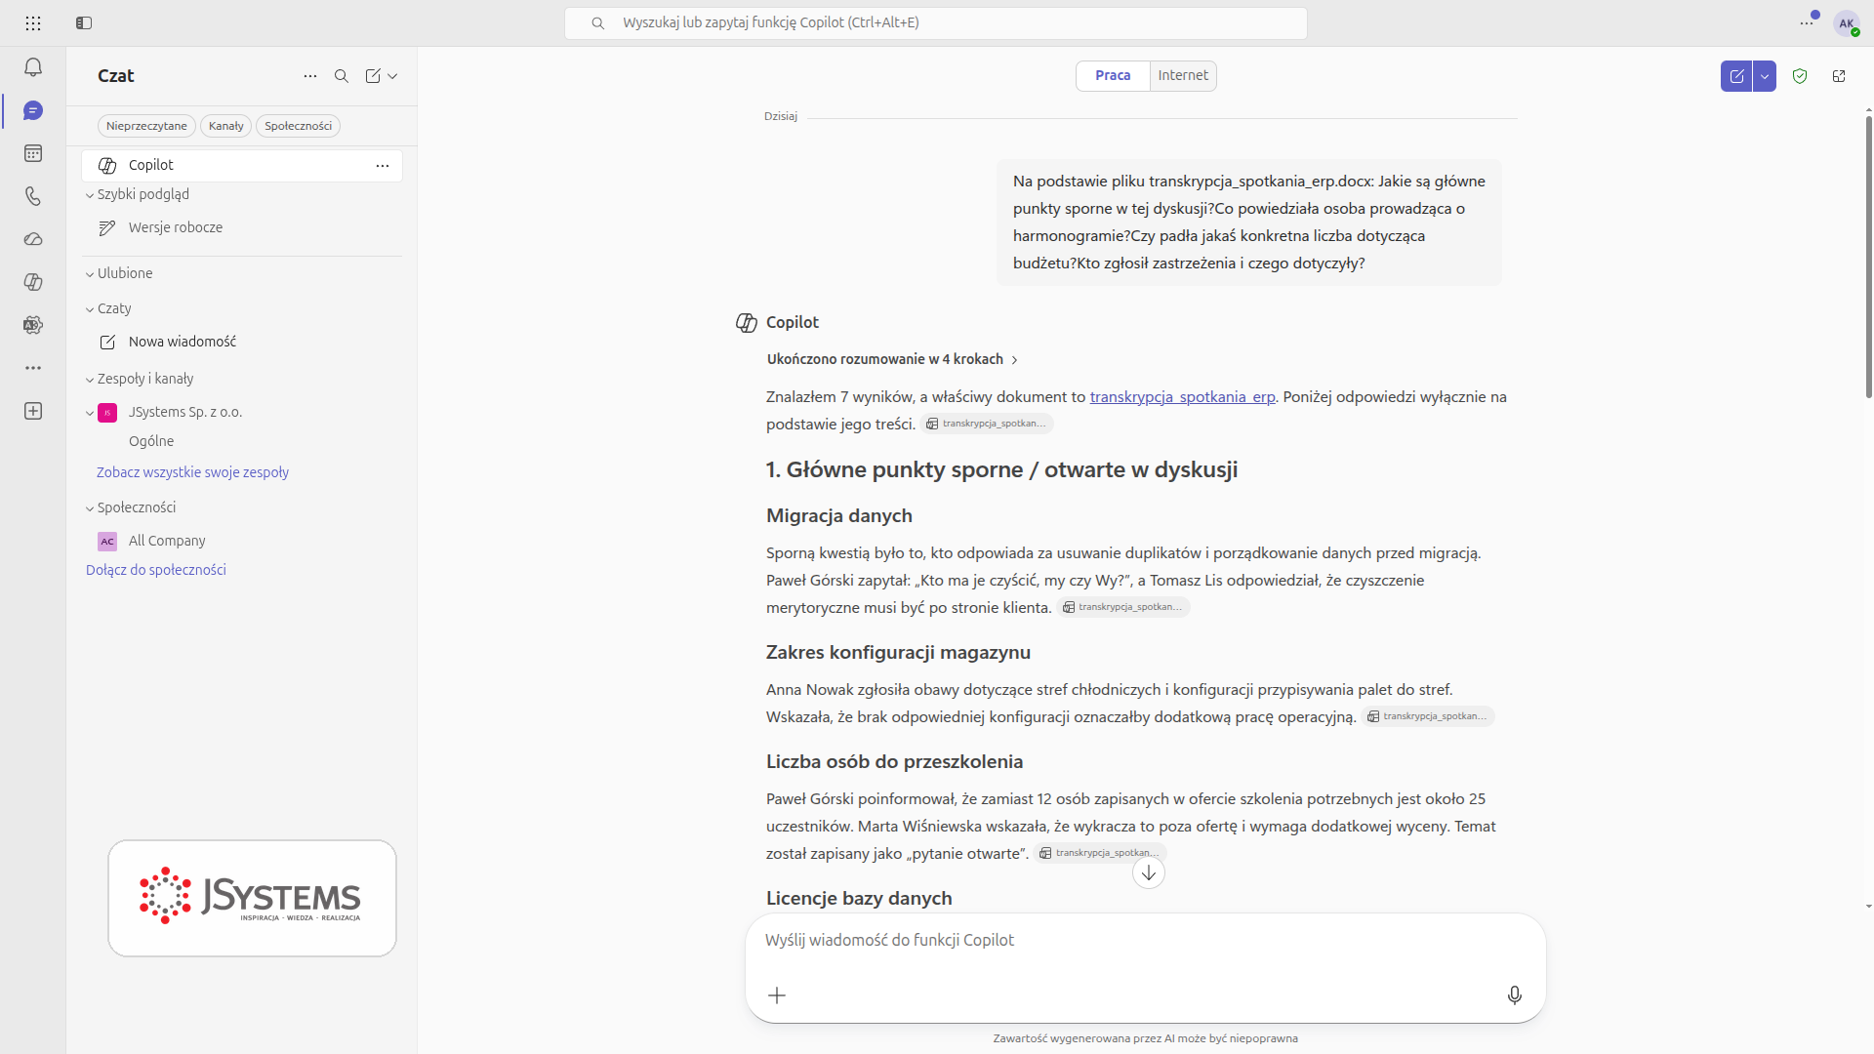
Task: Collapse the Czaty section
Action: click(90, 309)
